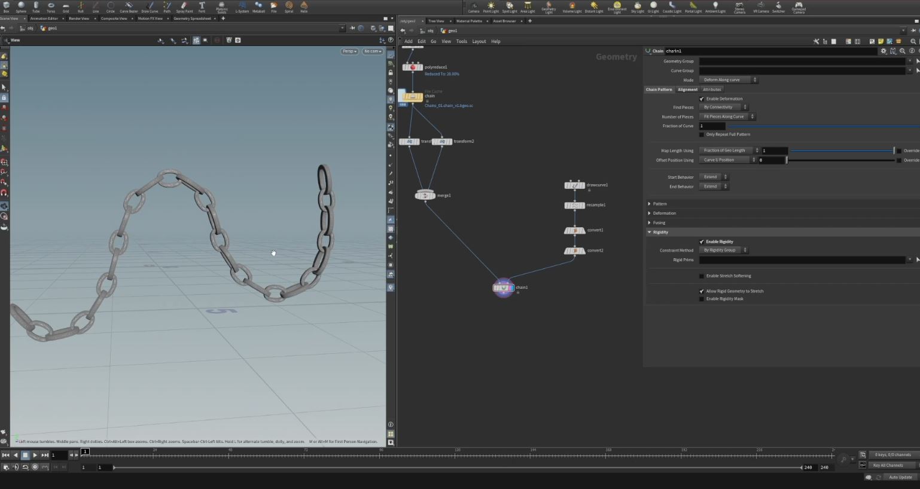Screen dimensions: 920x489
Task: Uncheck Allow Rigid Geometry to Stretch
Action: pyautogui.click(x=702, y=291)
